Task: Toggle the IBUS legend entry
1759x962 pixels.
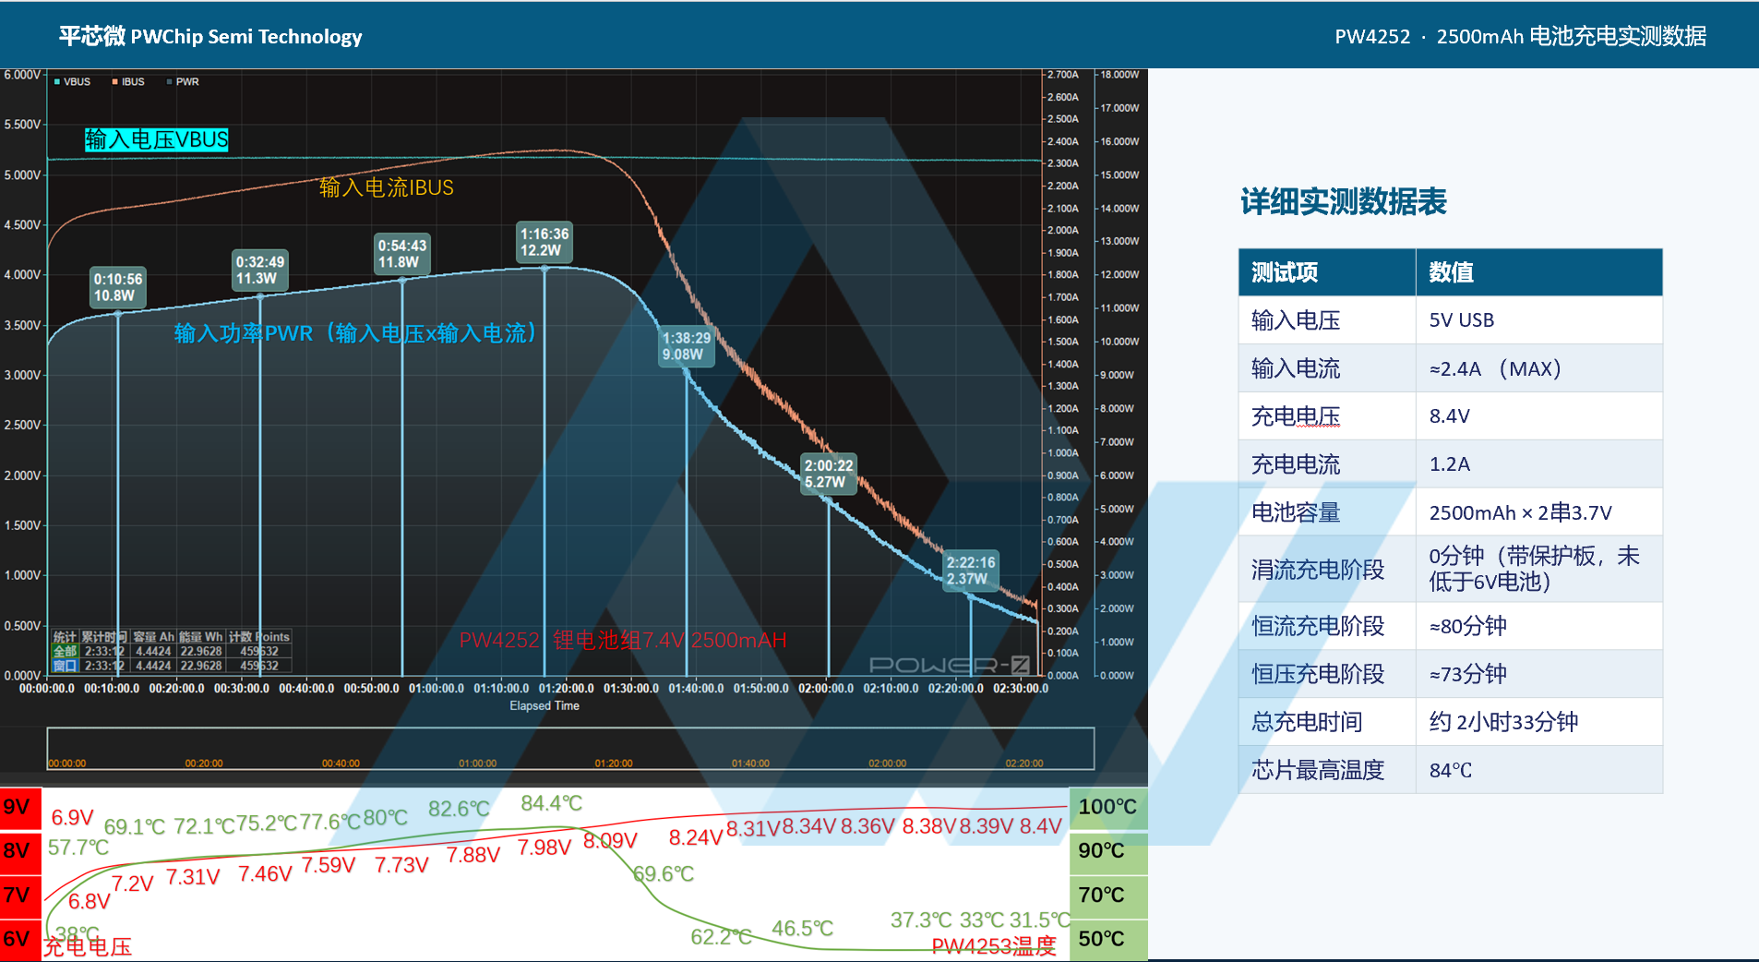Action: tap(128, 81)
